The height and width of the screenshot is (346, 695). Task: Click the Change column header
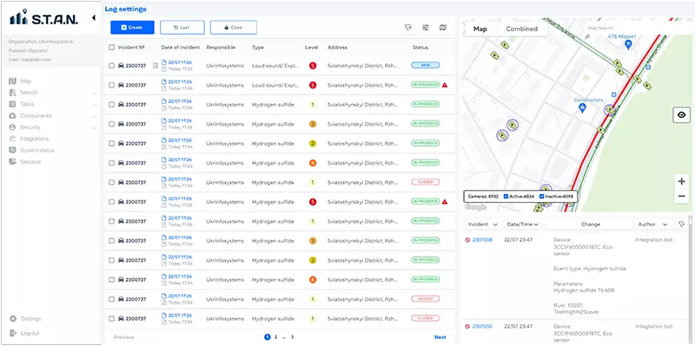point(591,225)
